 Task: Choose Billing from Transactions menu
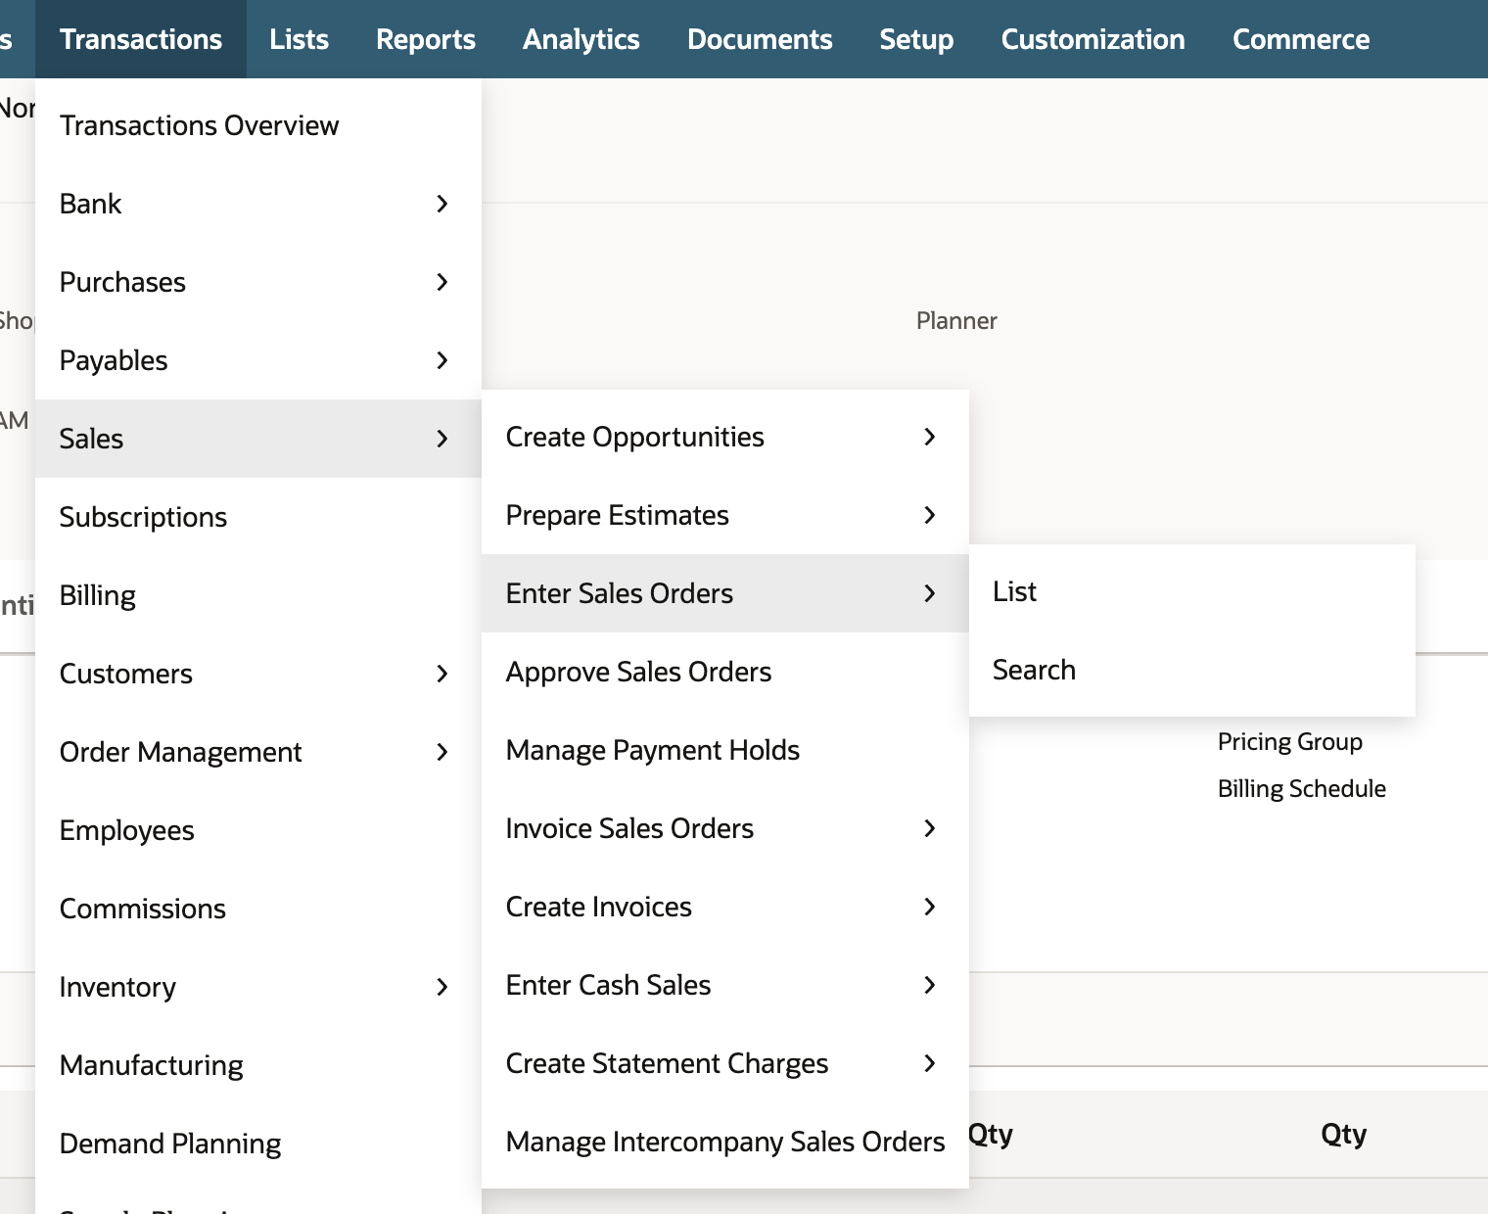coord(258,595)
